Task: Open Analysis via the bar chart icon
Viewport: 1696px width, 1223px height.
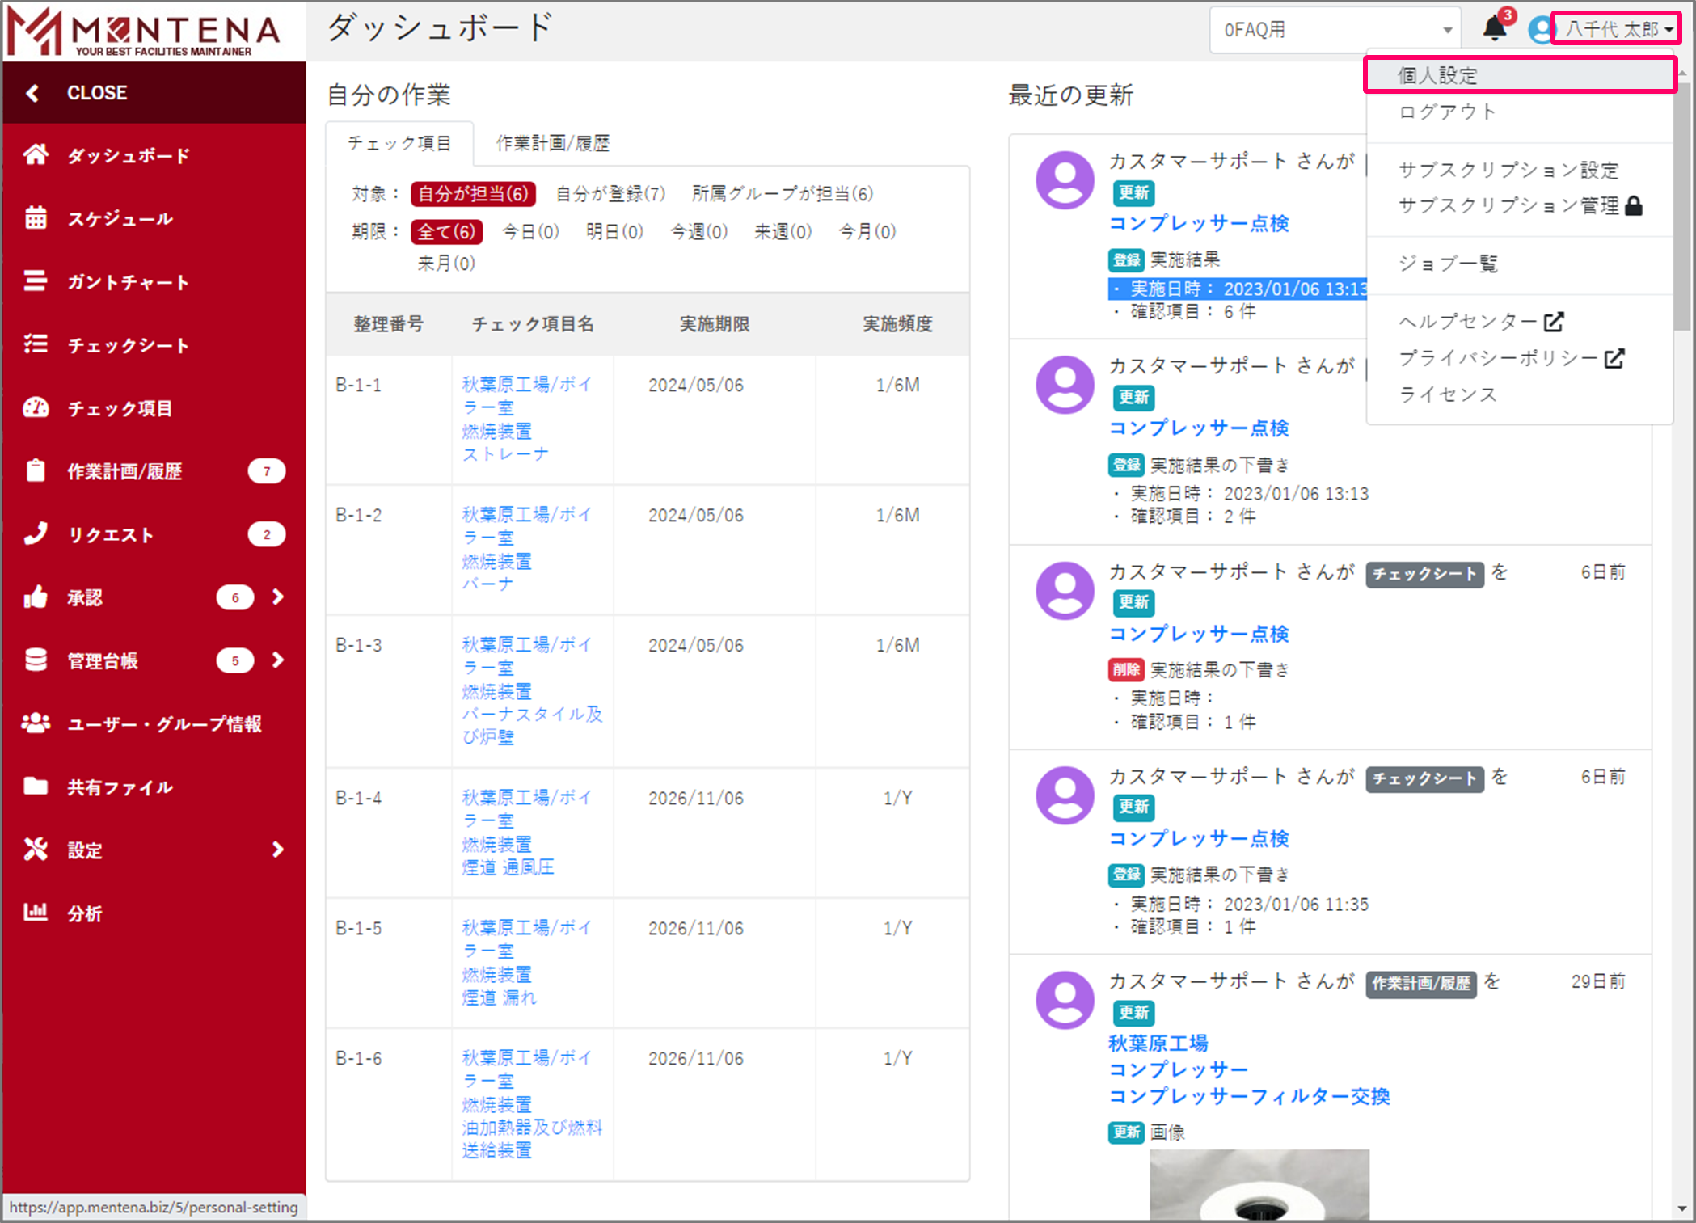Action: point(36,913)
